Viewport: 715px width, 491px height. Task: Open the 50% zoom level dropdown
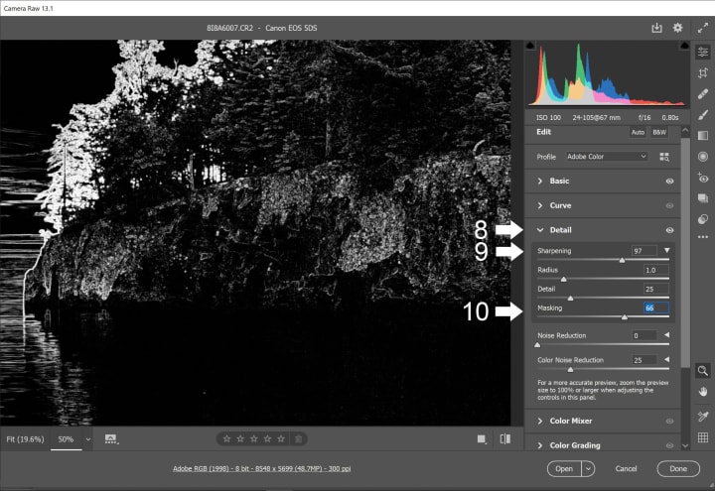point(87,438)
